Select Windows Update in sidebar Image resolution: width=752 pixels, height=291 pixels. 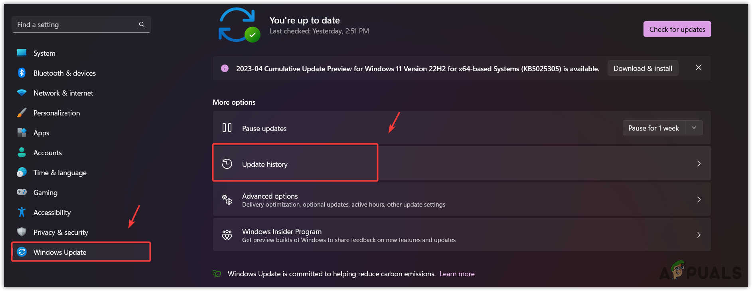[81, 252]
